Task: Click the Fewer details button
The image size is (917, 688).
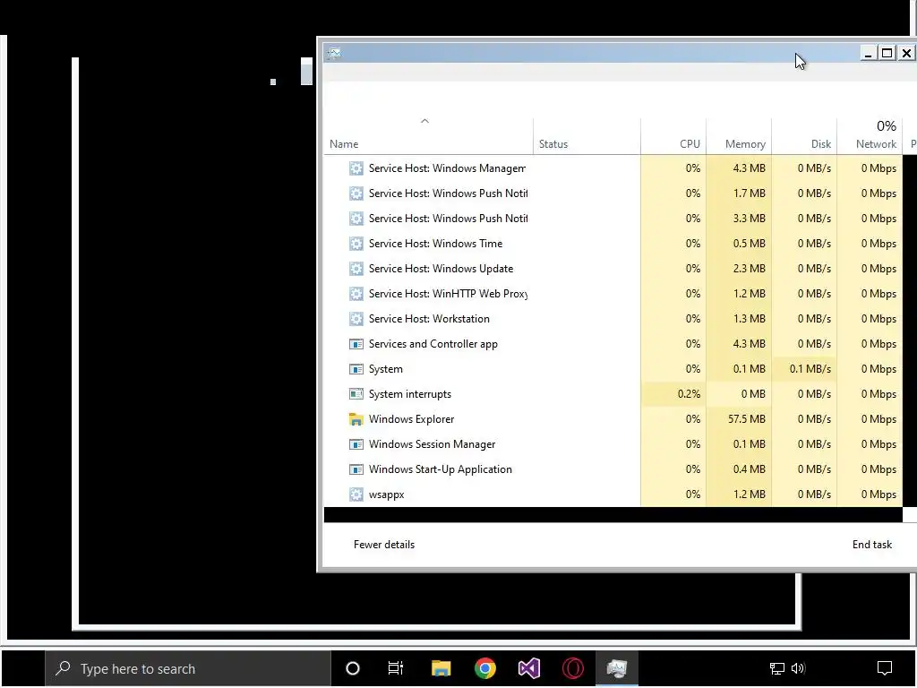Action: [383, 545]
